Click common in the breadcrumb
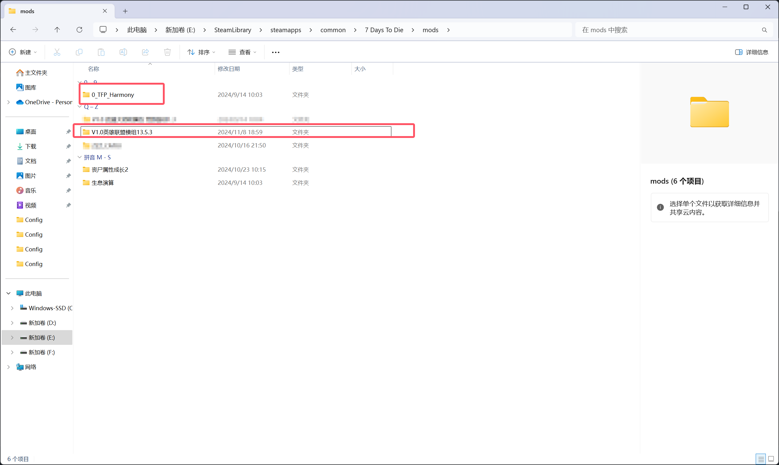This screenshot has height=465, width=779. (333, 30)
